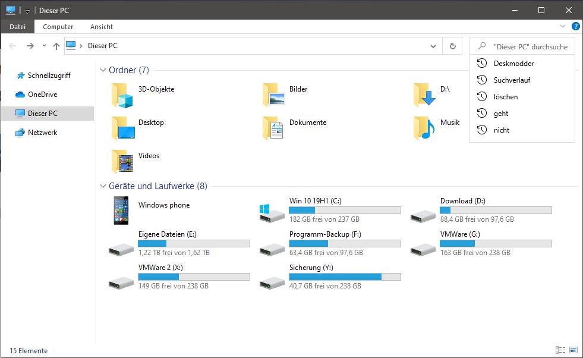Open the Ansicht ribbon tab
Image resolution: width=583 pixels, height=358 pixels.
tap(102, 27)
